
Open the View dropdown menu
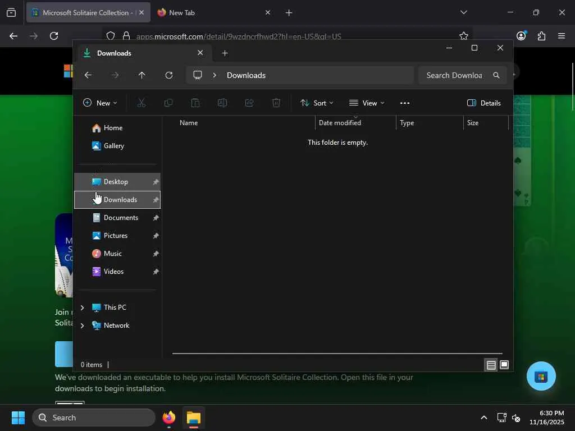[x=367, y=103]
